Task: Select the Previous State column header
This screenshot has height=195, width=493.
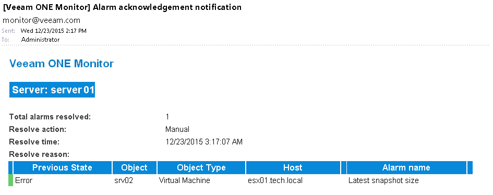Action: pos(62,168)
